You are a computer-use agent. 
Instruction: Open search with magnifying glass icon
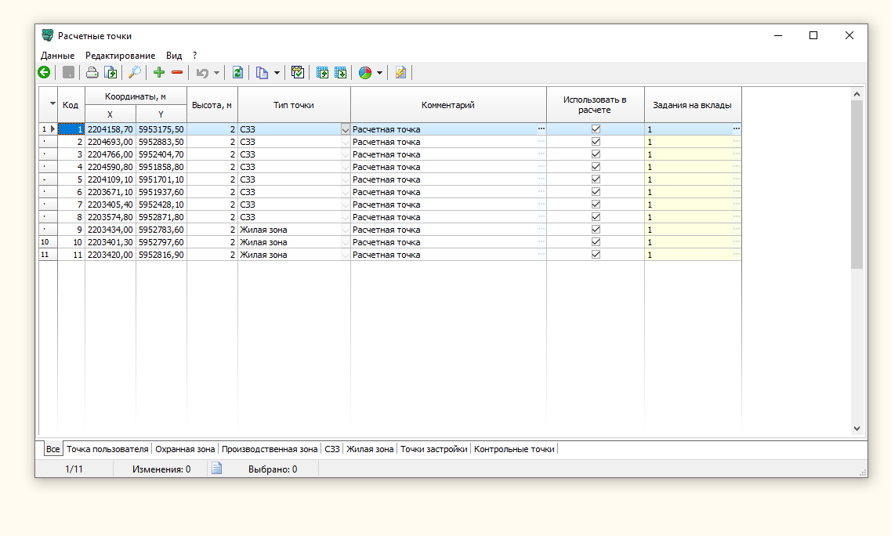coord(134,73)
